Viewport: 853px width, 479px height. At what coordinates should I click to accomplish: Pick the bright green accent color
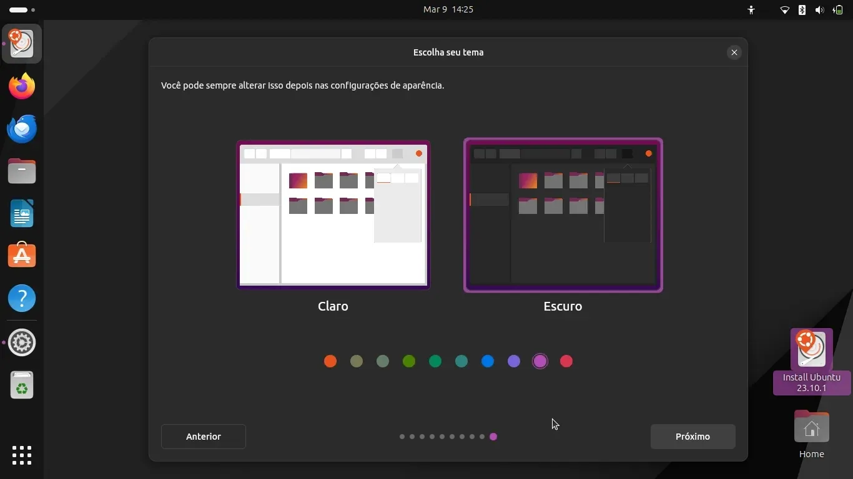409,361
